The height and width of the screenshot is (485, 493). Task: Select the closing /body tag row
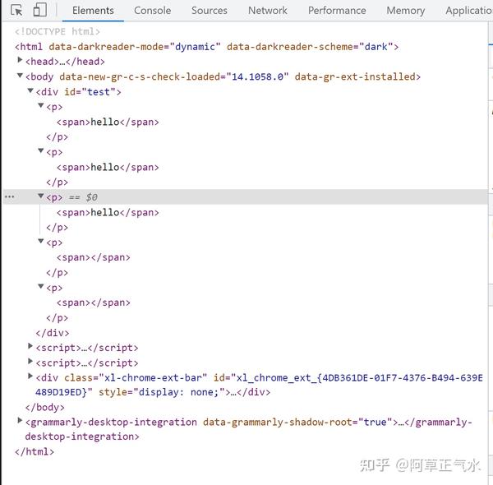(44, 407)
